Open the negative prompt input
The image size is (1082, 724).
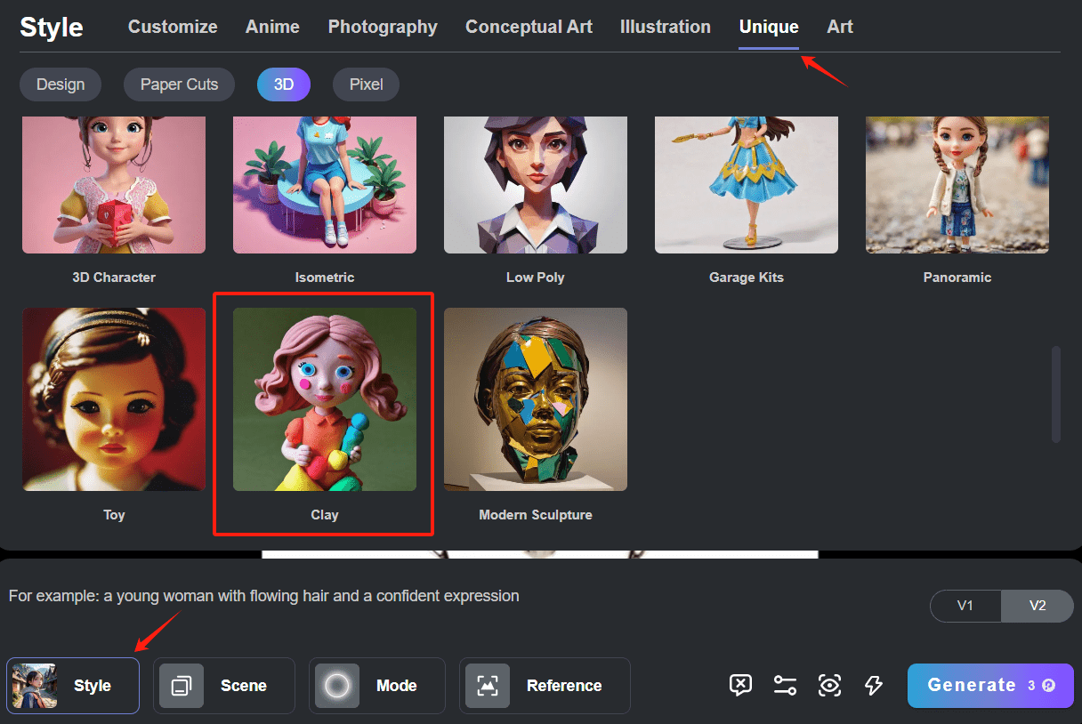740,685
